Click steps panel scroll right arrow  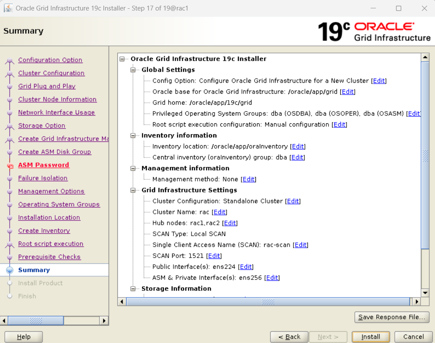click(x=104, y=321)
